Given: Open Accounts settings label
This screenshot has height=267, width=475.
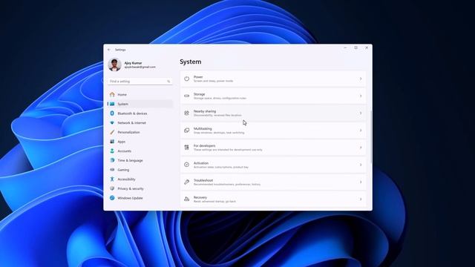Looking at the screenshot, I should coord(125,151).
